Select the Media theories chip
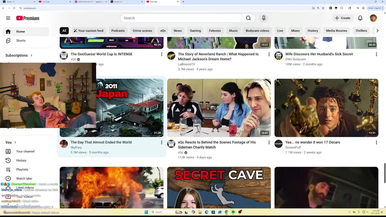The width and height of the screenshot is (386, 217). pyautogui.click(x=337, y=31)
